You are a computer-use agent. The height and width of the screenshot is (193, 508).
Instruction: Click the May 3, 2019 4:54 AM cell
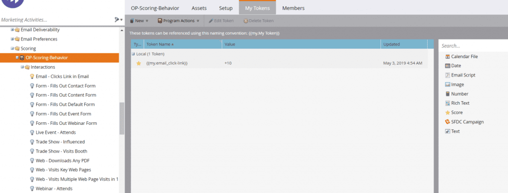[x=403, y=63]
